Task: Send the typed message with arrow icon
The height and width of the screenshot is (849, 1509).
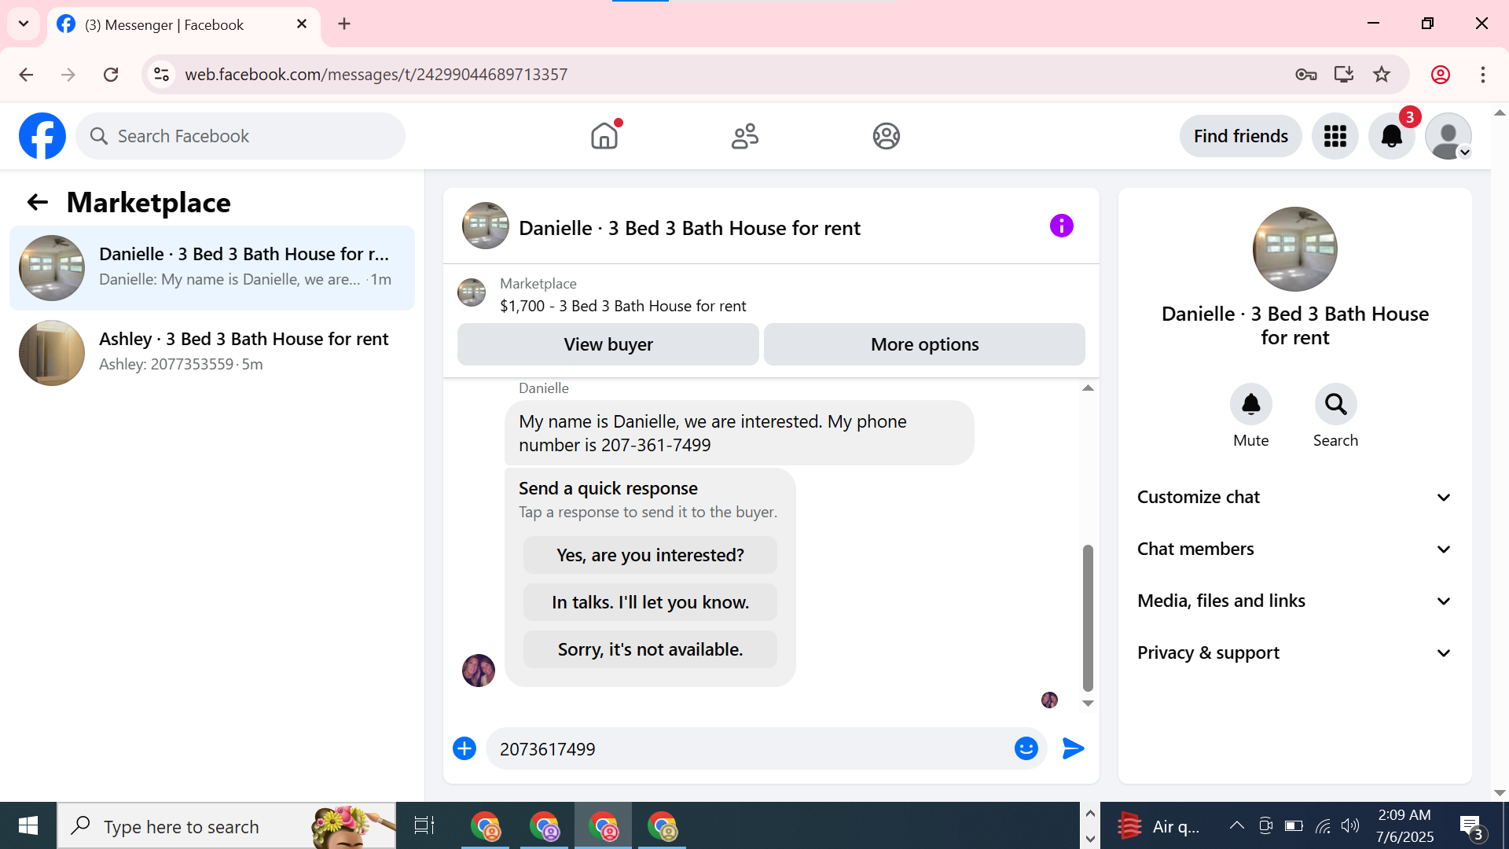Action: coord(1073,748)
